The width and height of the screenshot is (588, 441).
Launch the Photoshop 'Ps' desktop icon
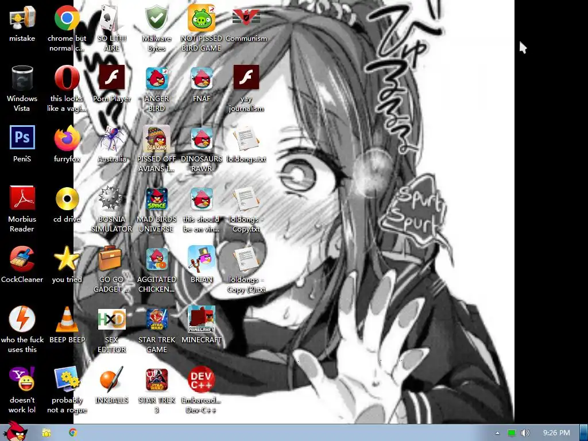22,137
